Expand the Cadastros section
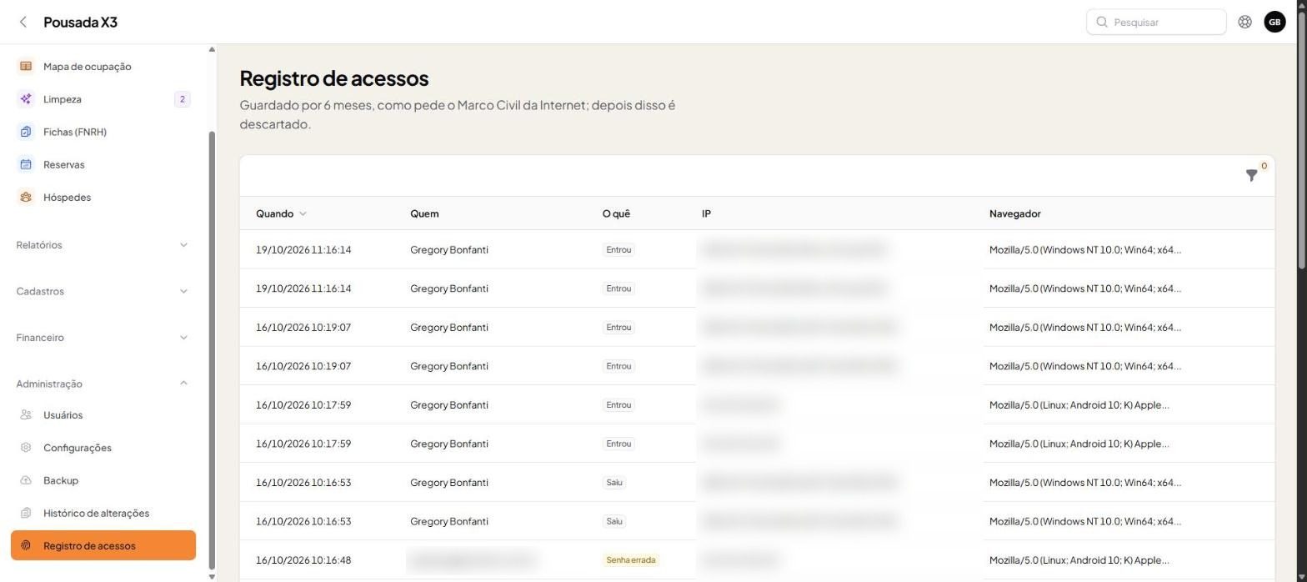Image resolution: width=1307 pixels, height=582 pixels. tap(103, 291)
